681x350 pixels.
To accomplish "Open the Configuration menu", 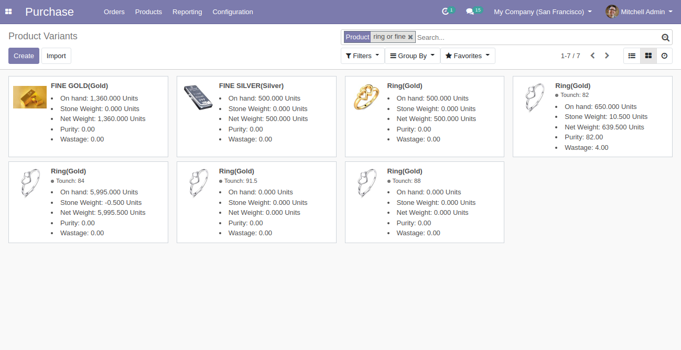I will click(x=233, y=12).
